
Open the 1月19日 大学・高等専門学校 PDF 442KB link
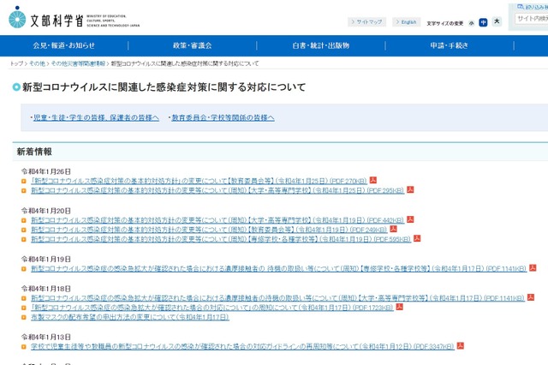coord(217,220)
